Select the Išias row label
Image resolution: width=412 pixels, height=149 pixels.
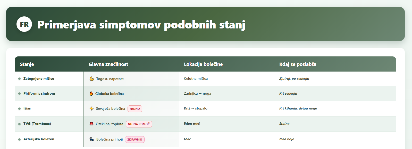[27, 108]
